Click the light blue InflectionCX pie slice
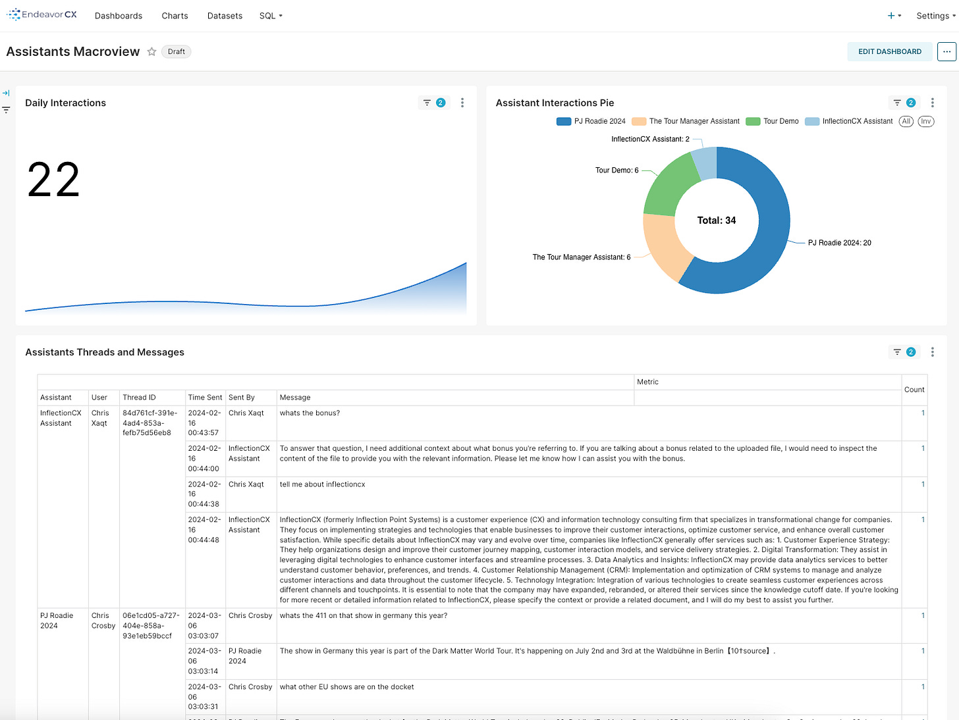 point(705,162)
